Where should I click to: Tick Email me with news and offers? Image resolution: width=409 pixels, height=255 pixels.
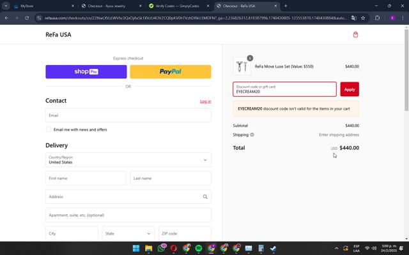(x=49, y=129)
